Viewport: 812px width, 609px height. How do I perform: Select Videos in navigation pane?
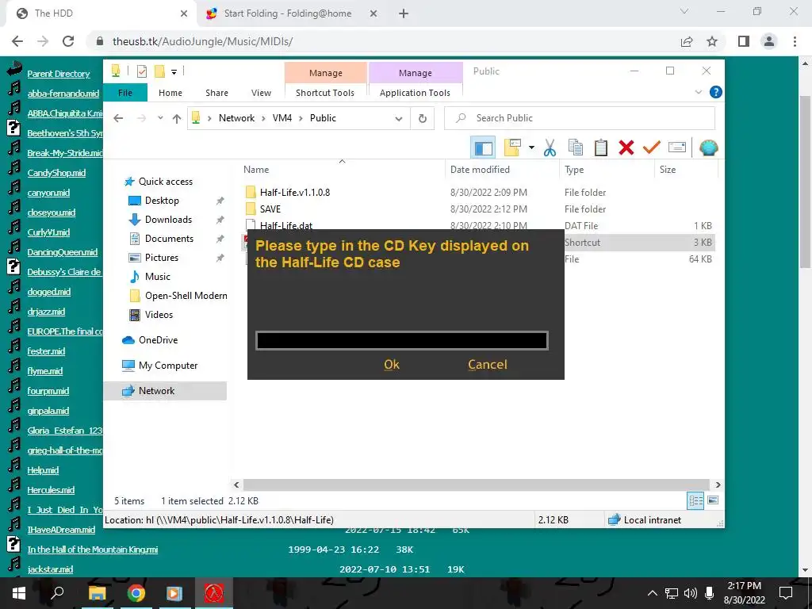pyautogui.click(x=159, y=315)
